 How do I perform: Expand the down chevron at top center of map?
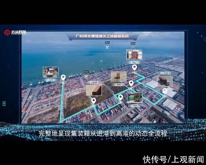coord(107,47)
